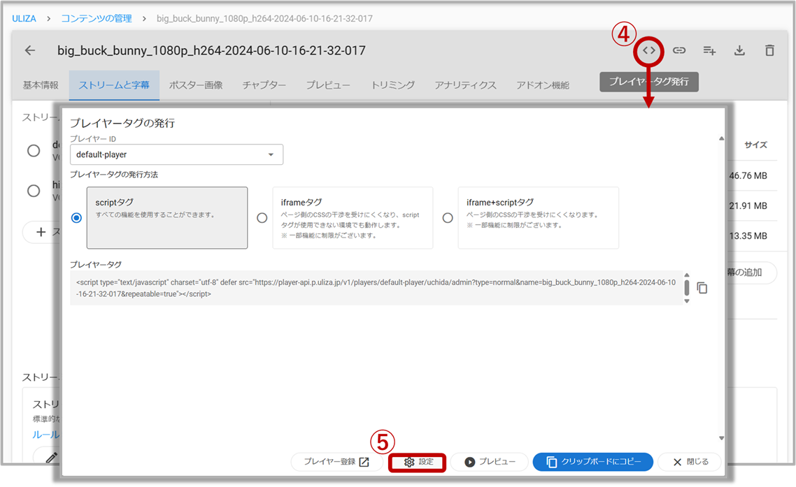Click the big_buck_bunny file name in the breadcrumb

[x=264, y=19]
